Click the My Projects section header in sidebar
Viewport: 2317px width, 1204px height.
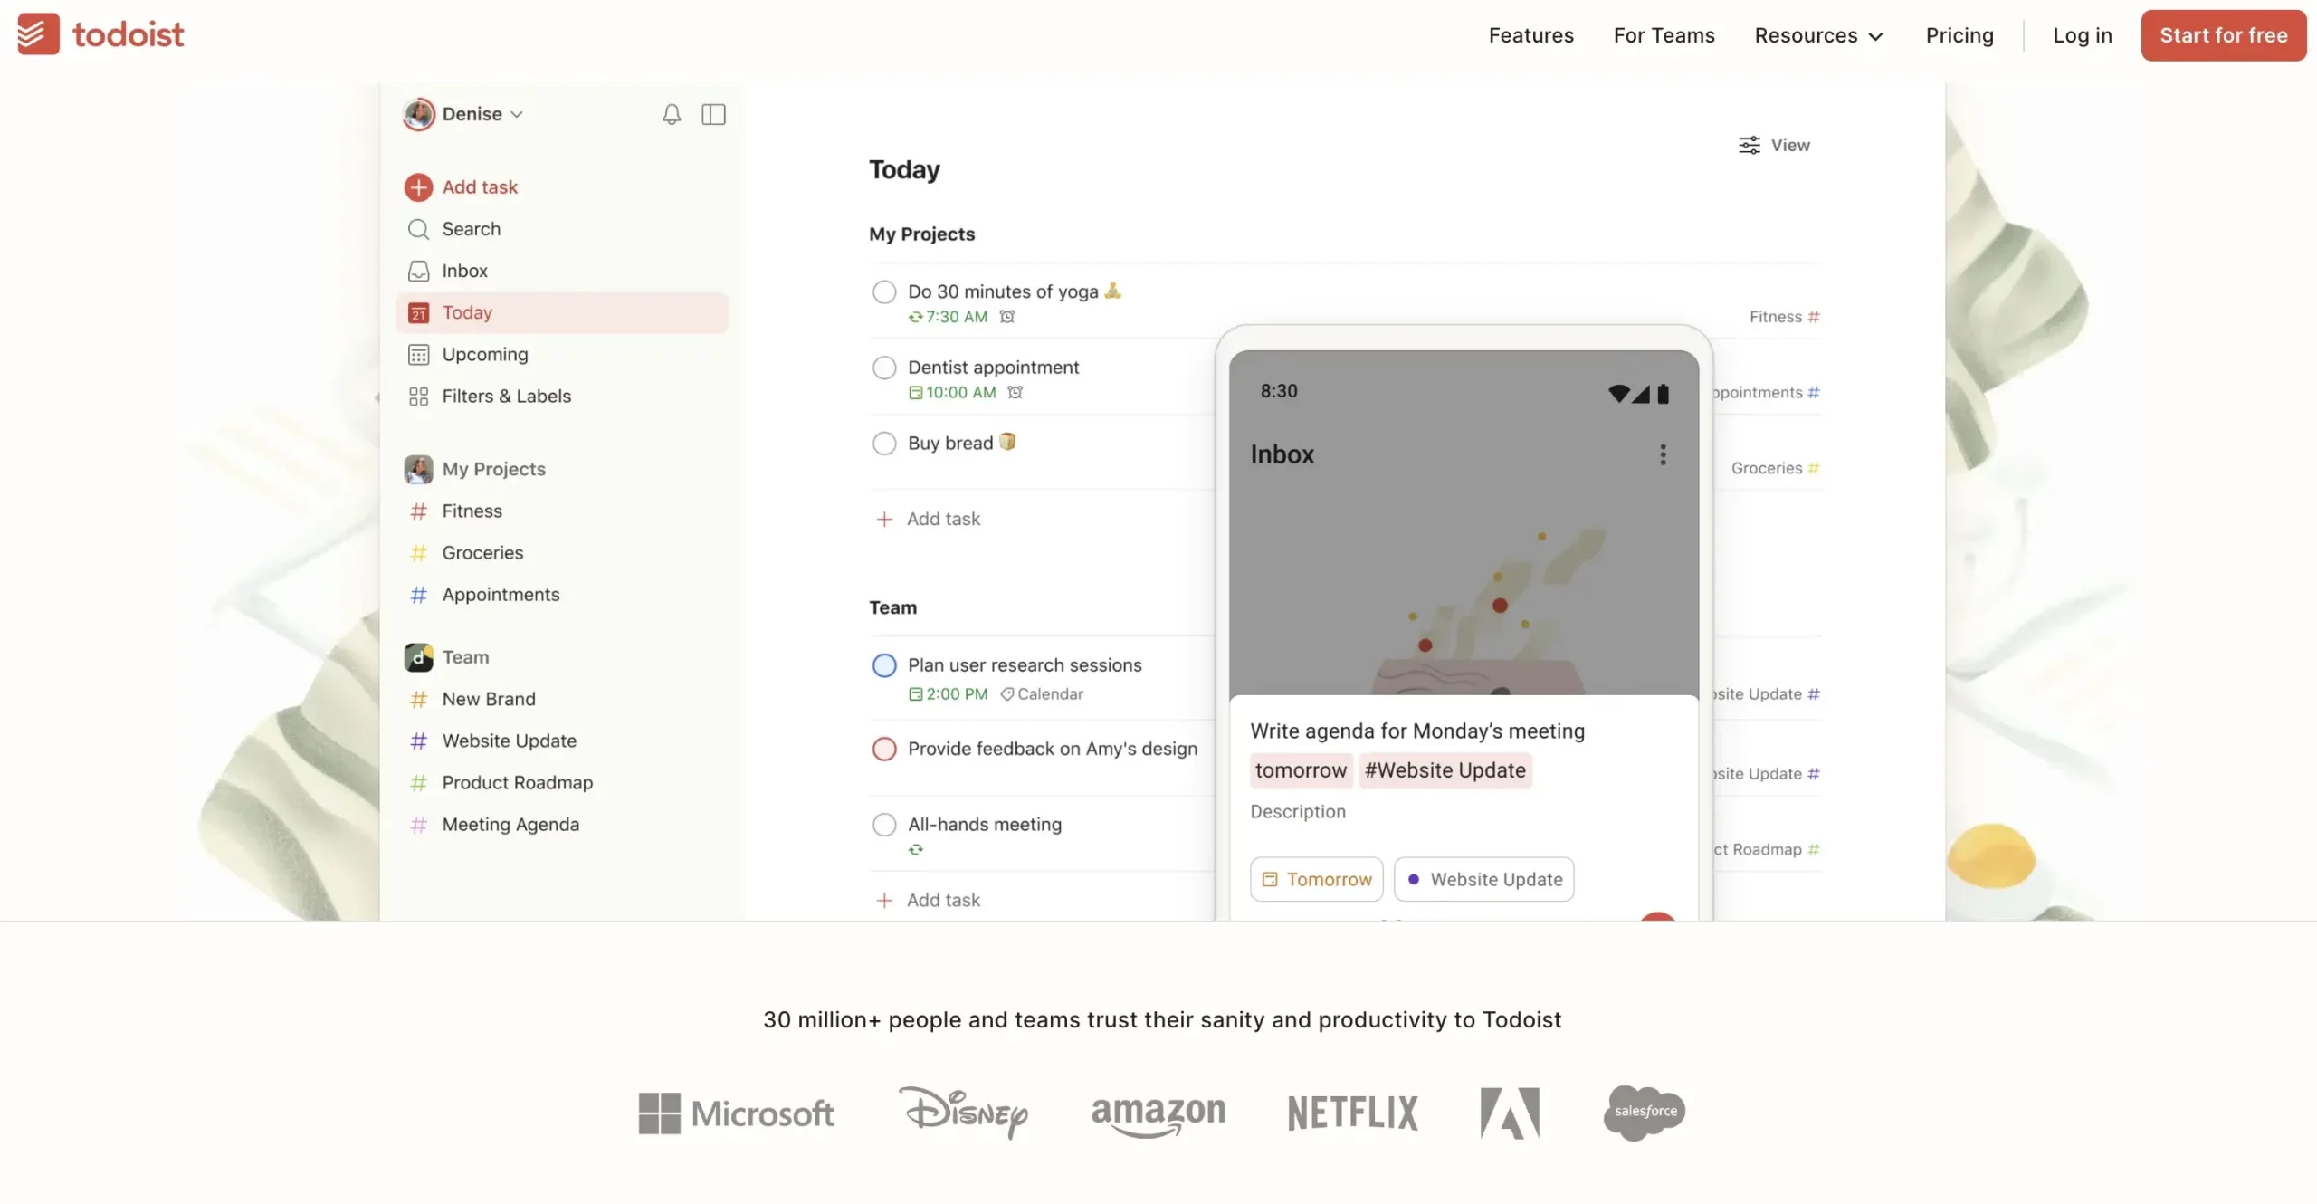(493, 470)
